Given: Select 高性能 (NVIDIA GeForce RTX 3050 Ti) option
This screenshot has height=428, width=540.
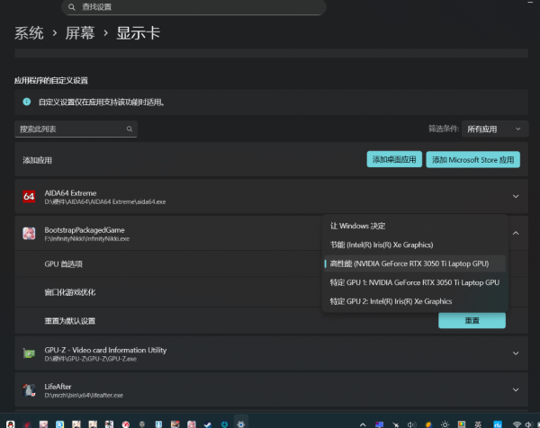Looking at the screenshot, I should coord(415,263).
